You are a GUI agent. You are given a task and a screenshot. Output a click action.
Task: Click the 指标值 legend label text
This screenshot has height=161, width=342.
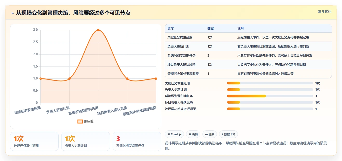tap(89, 121)
